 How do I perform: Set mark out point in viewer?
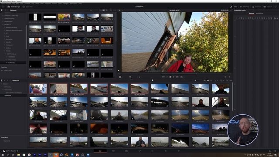(x=229, y=77)
